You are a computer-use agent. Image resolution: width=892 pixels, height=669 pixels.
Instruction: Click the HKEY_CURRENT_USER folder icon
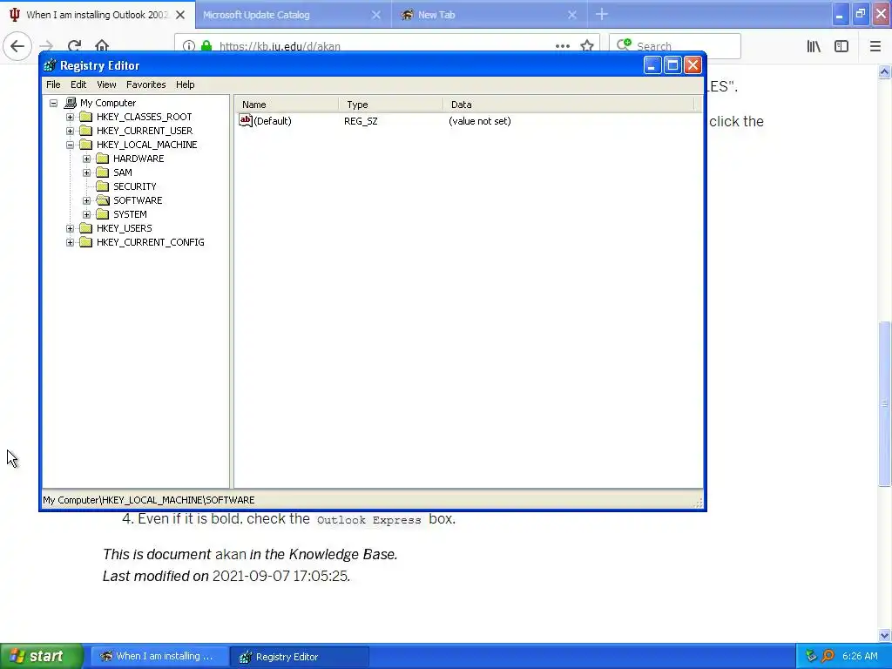click(86, 131)
